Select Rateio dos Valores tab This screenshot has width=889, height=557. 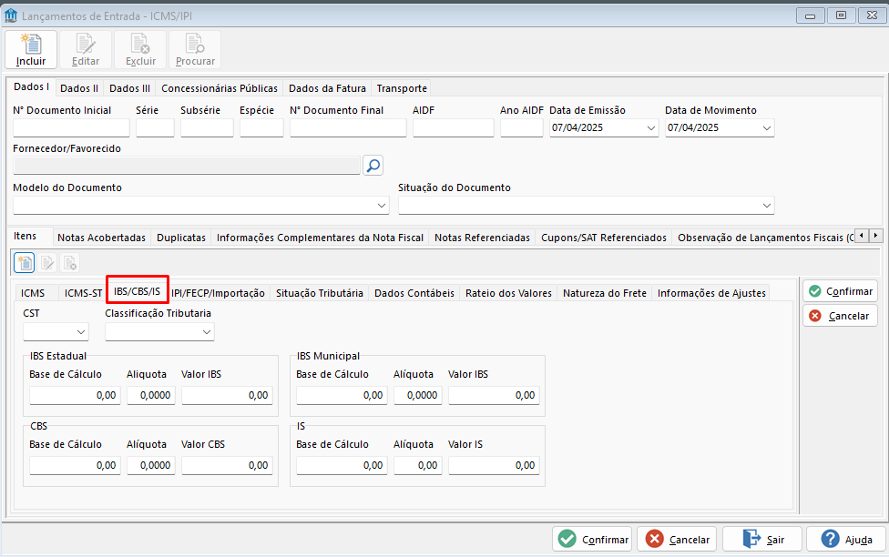coord(508,293)
